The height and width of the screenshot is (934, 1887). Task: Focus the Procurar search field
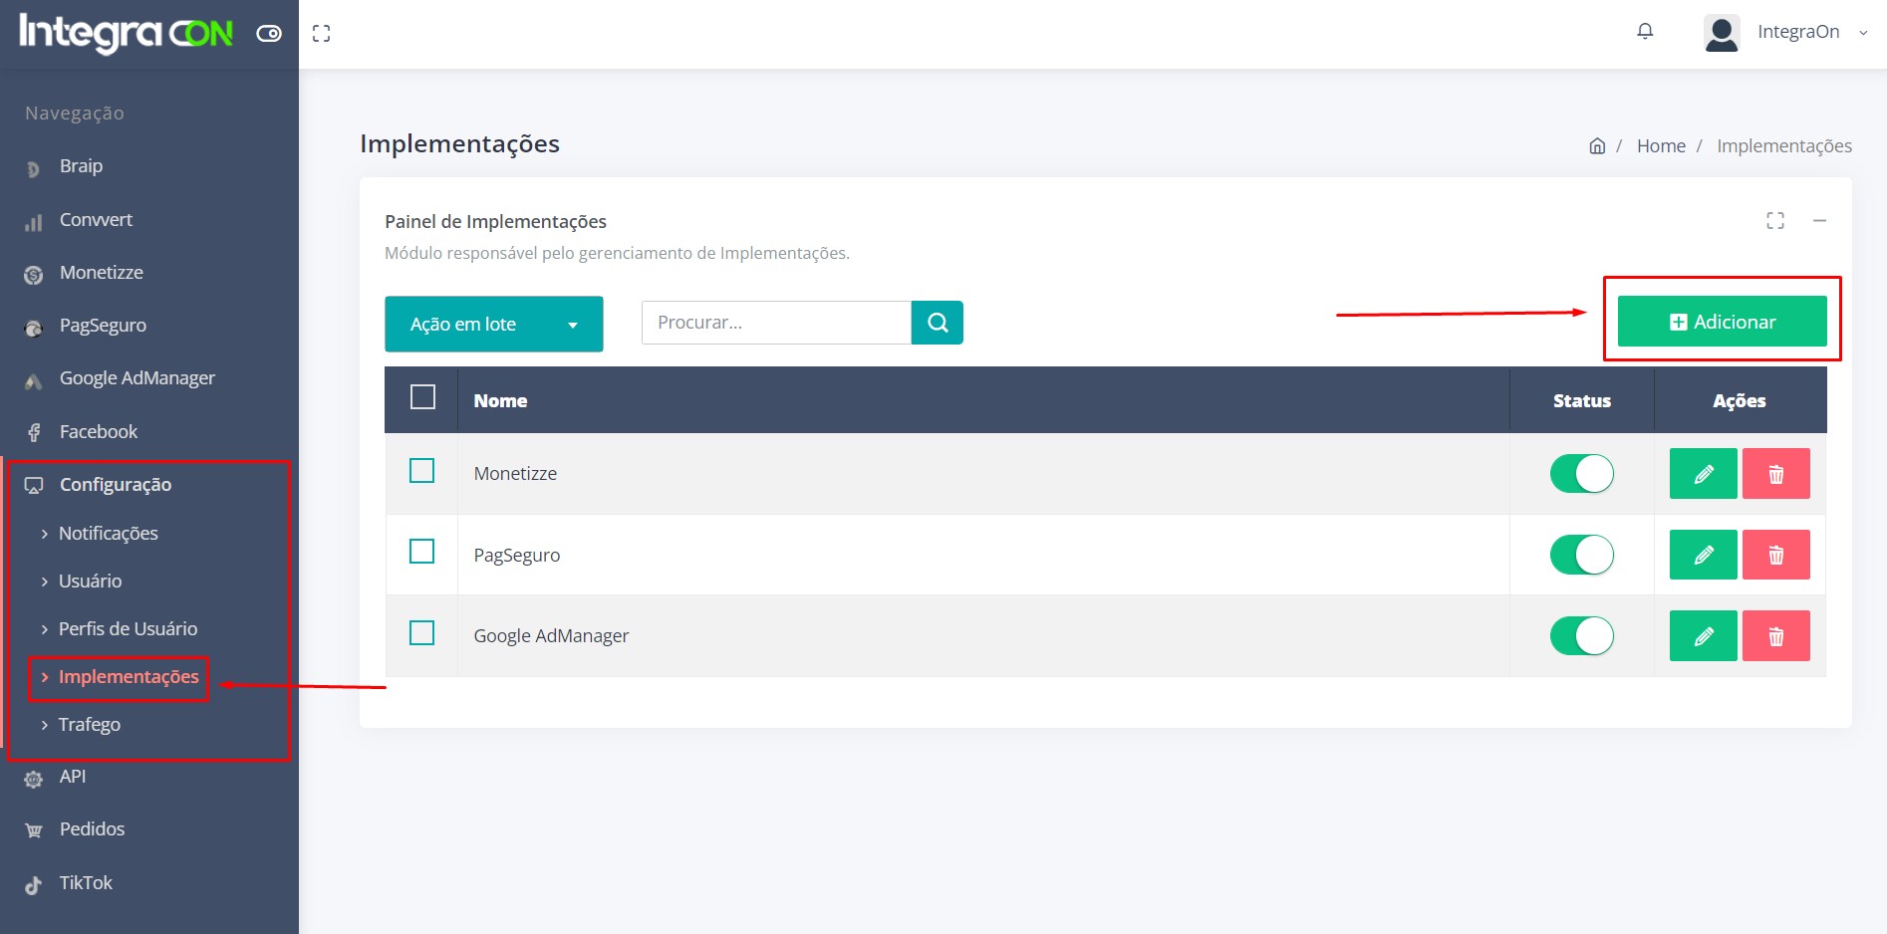point(775,323)
